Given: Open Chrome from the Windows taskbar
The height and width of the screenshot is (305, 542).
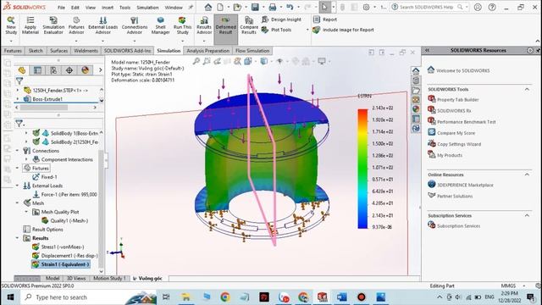Looking at the screenshot, I should click(x=225, y=297).
